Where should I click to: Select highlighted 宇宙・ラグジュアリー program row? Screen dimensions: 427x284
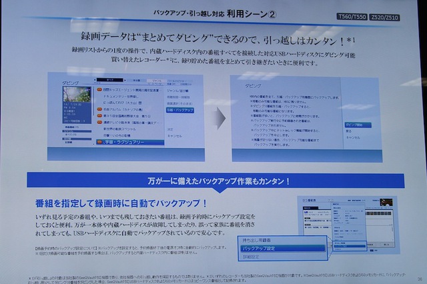[x=130, y=142]
